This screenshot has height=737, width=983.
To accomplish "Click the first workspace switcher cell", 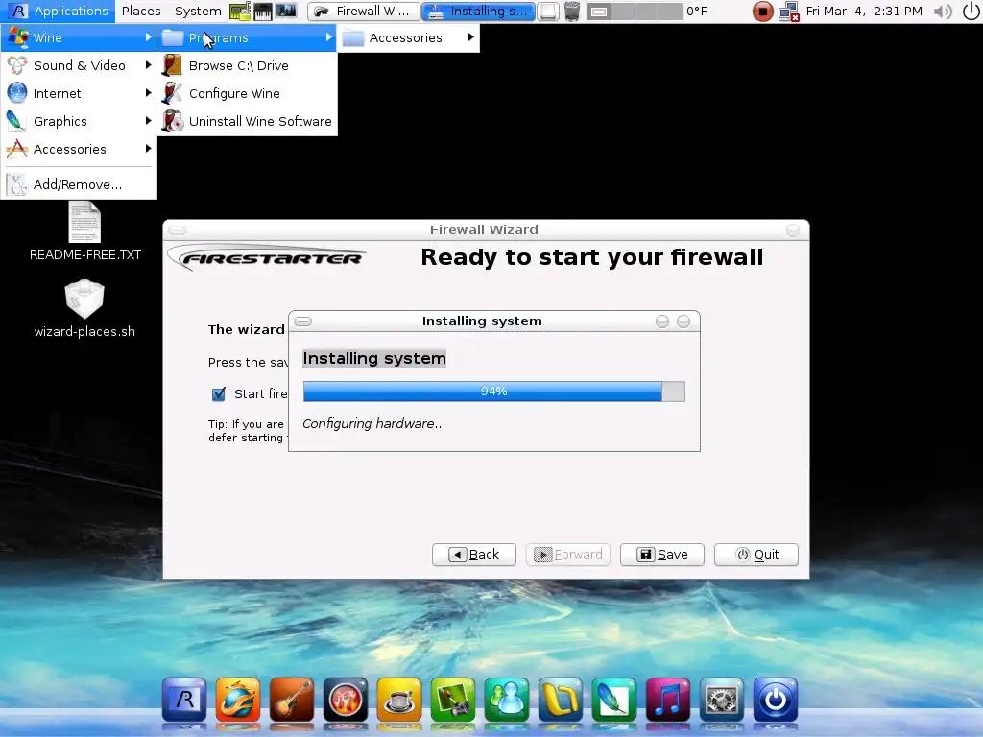I will pyautogui.click(x=599, y=12).
